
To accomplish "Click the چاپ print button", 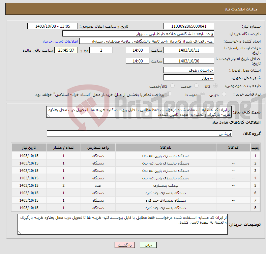I will pyautogui.click(x=148, y=245).
